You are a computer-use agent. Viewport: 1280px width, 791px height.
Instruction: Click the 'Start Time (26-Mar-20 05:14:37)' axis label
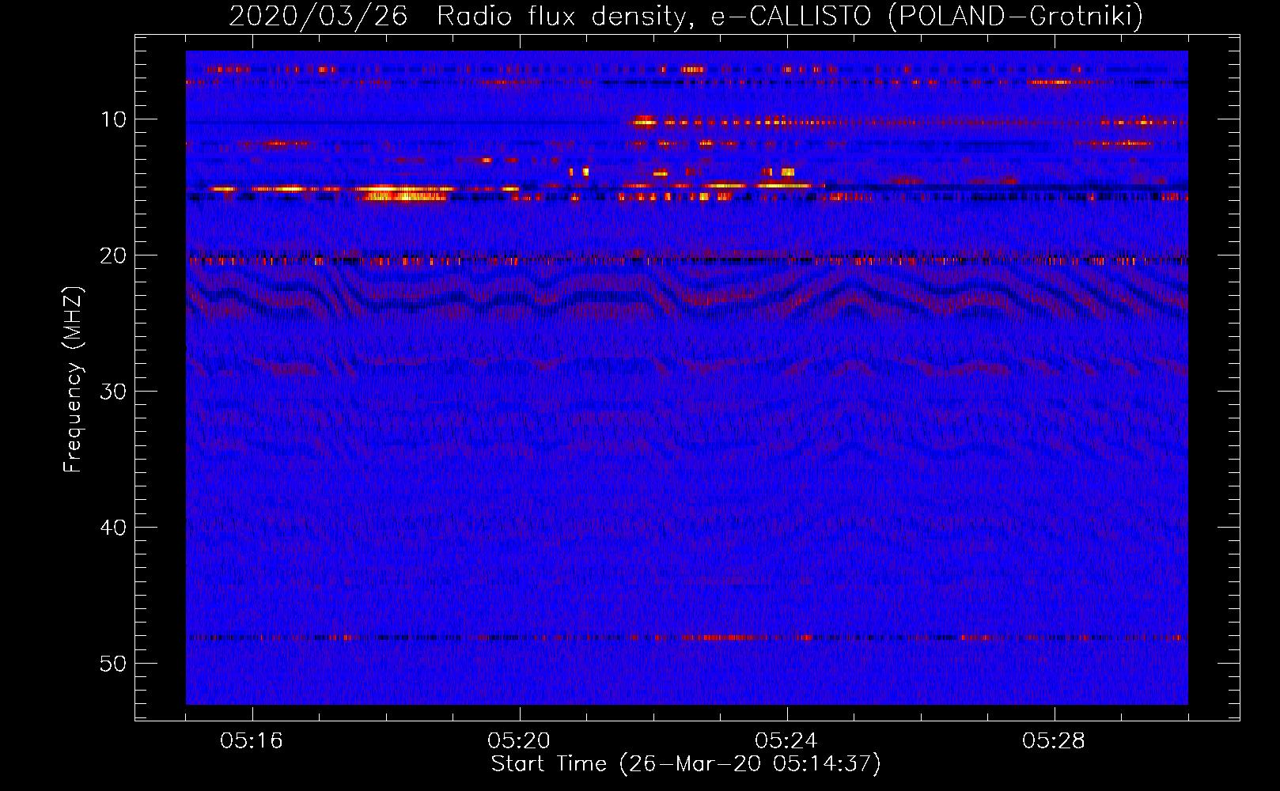(686, 764)
